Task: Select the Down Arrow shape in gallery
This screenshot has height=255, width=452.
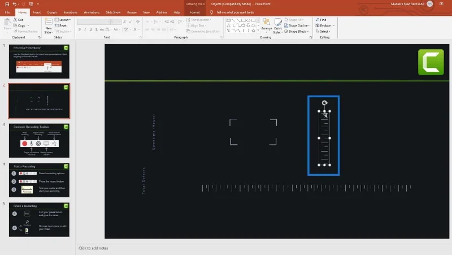Action: pyautogui.click(x=249, y=25)
